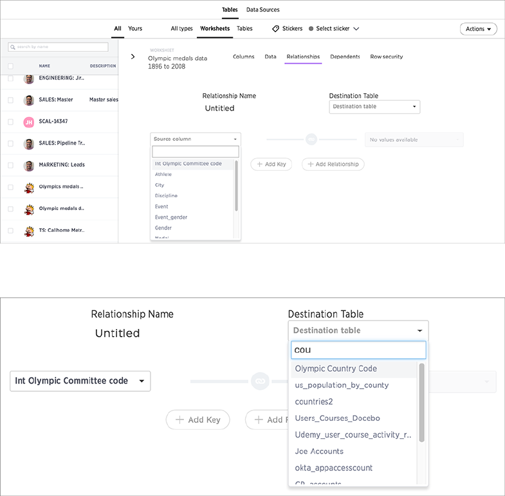Switch to the Dependents tab
Image resolution: width=505 pixels, height=496 pixels.
point(345,57)
